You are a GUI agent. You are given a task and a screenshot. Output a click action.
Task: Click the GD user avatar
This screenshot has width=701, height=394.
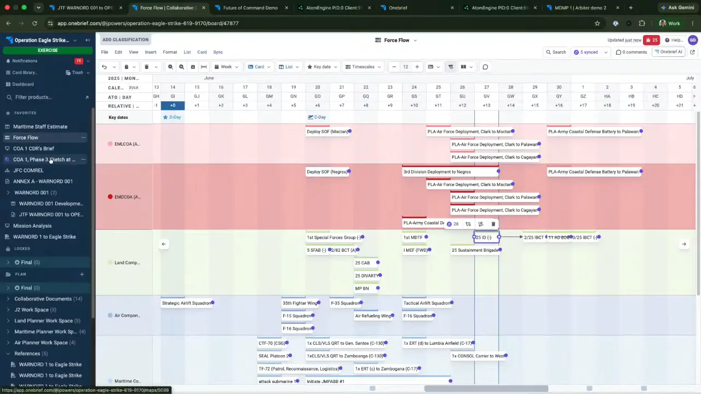coord(693,40)
